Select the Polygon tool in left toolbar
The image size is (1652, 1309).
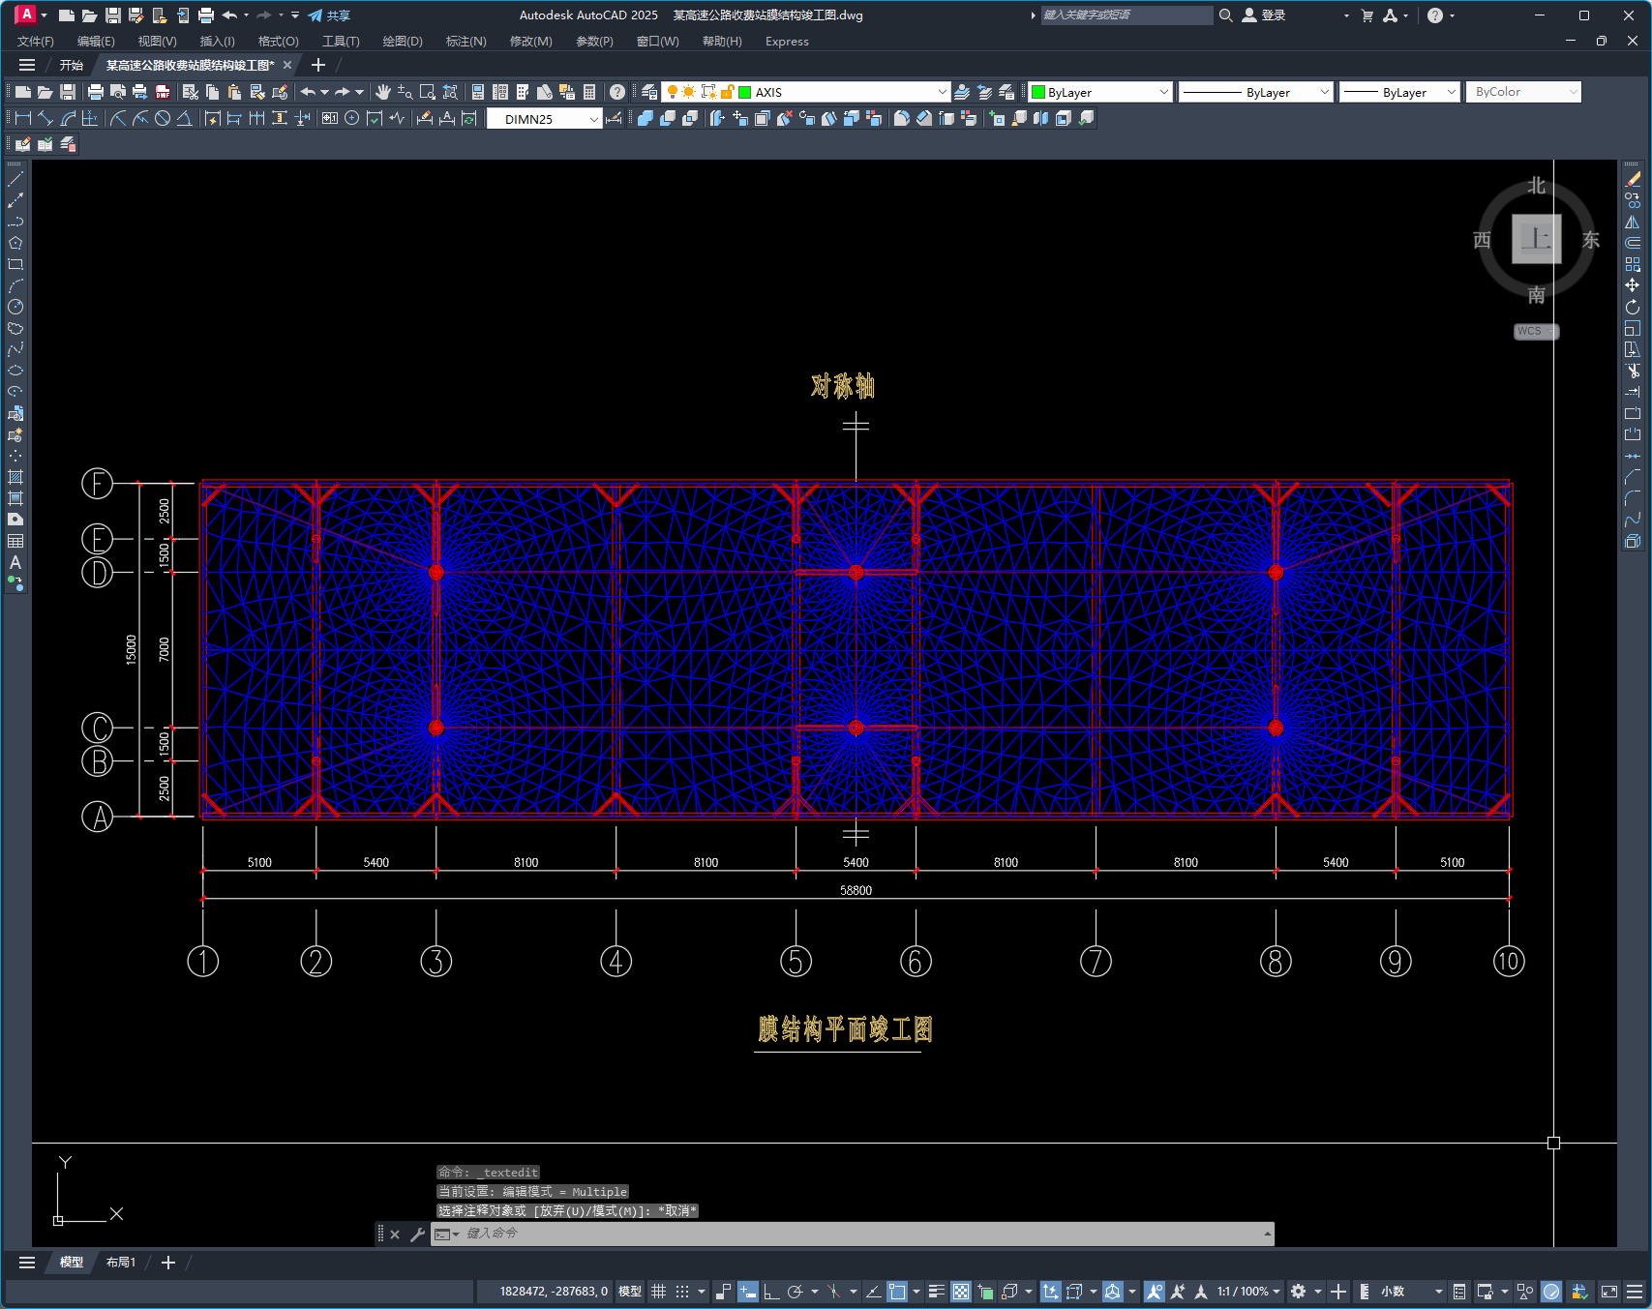[x=15, y=243]
